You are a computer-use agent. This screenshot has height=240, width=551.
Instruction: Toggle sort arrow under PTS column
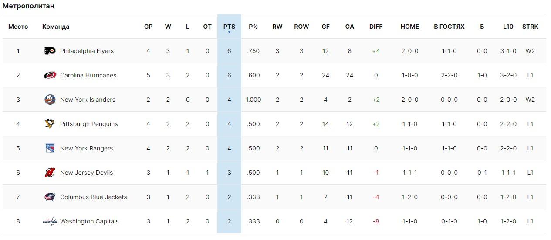coord(229,32)
